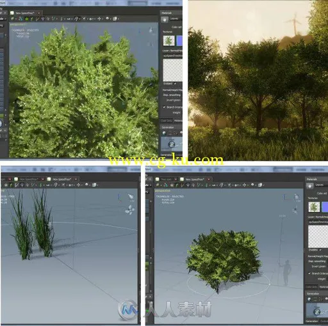Click the four-arrow move icon in tree window toolbar
This screenshot has height=326, width=328.
[99, 19]
